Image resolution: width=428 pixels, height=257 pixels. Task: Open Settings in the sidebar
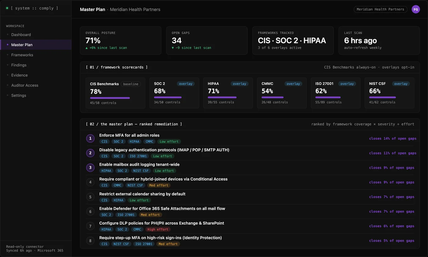point(36,95)
